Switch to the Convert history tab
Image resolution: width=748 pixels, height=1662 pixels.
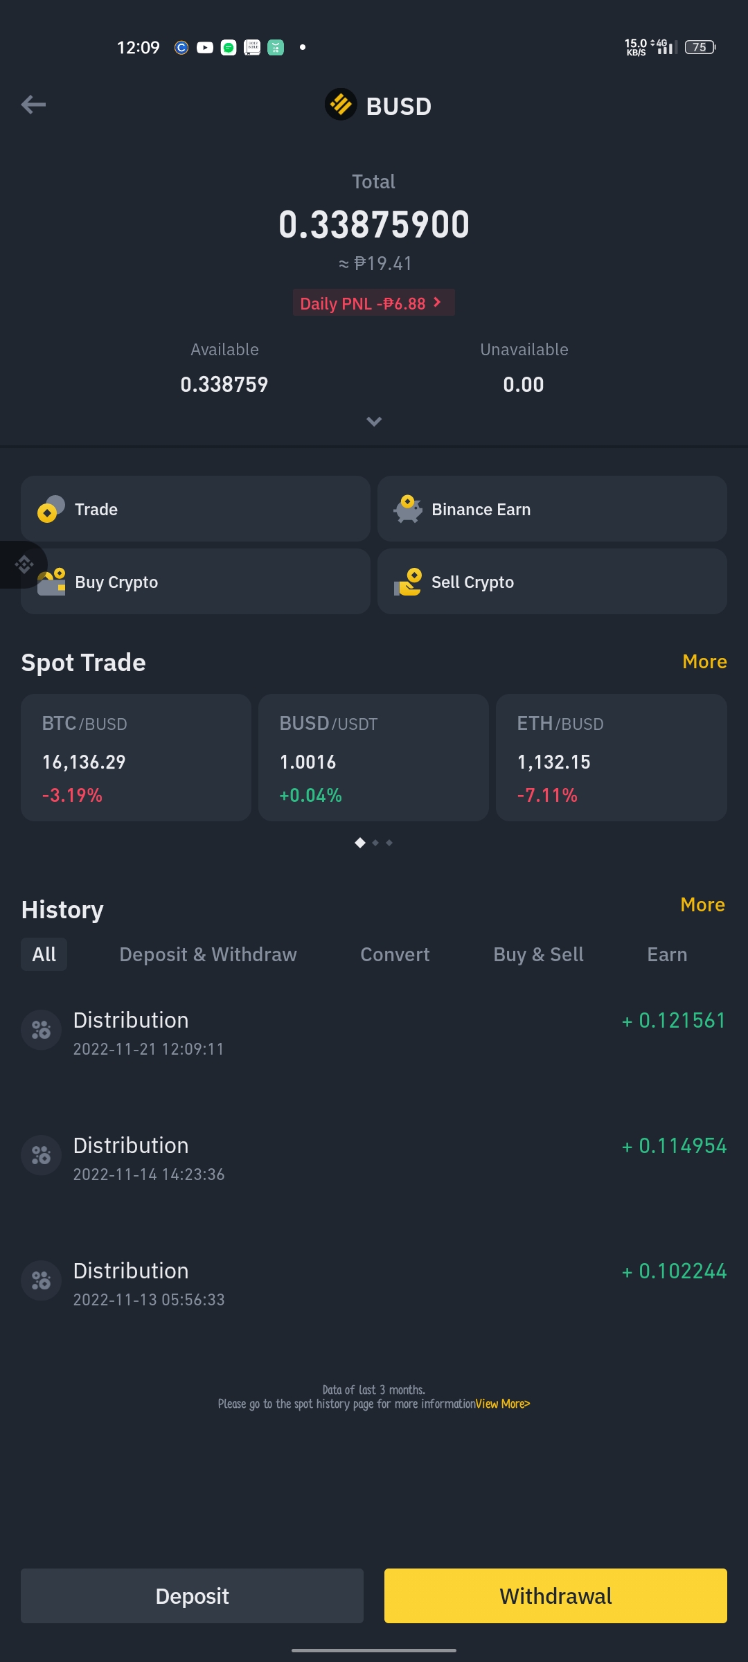[x=395, y=954]
